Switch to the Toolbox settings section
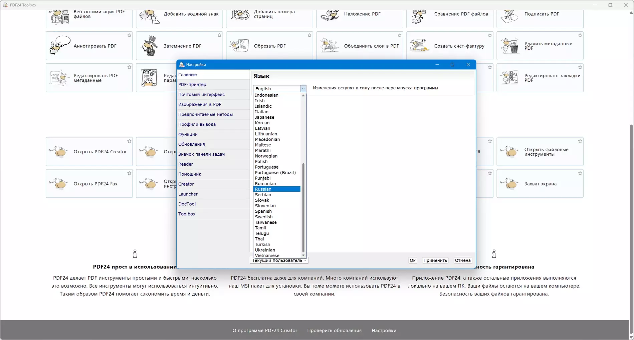The image size is (634, 340). coord(187,214)
